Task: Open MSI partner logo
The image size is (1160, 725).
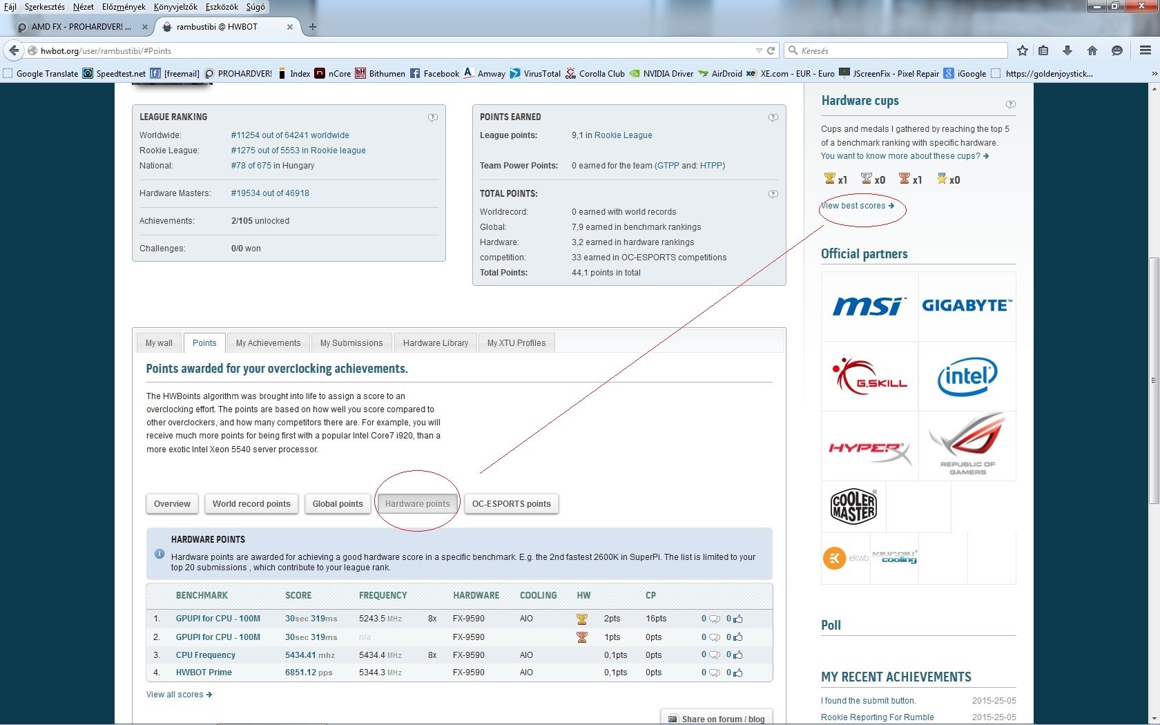Action: pyautogui.click(x=869, y=307)
